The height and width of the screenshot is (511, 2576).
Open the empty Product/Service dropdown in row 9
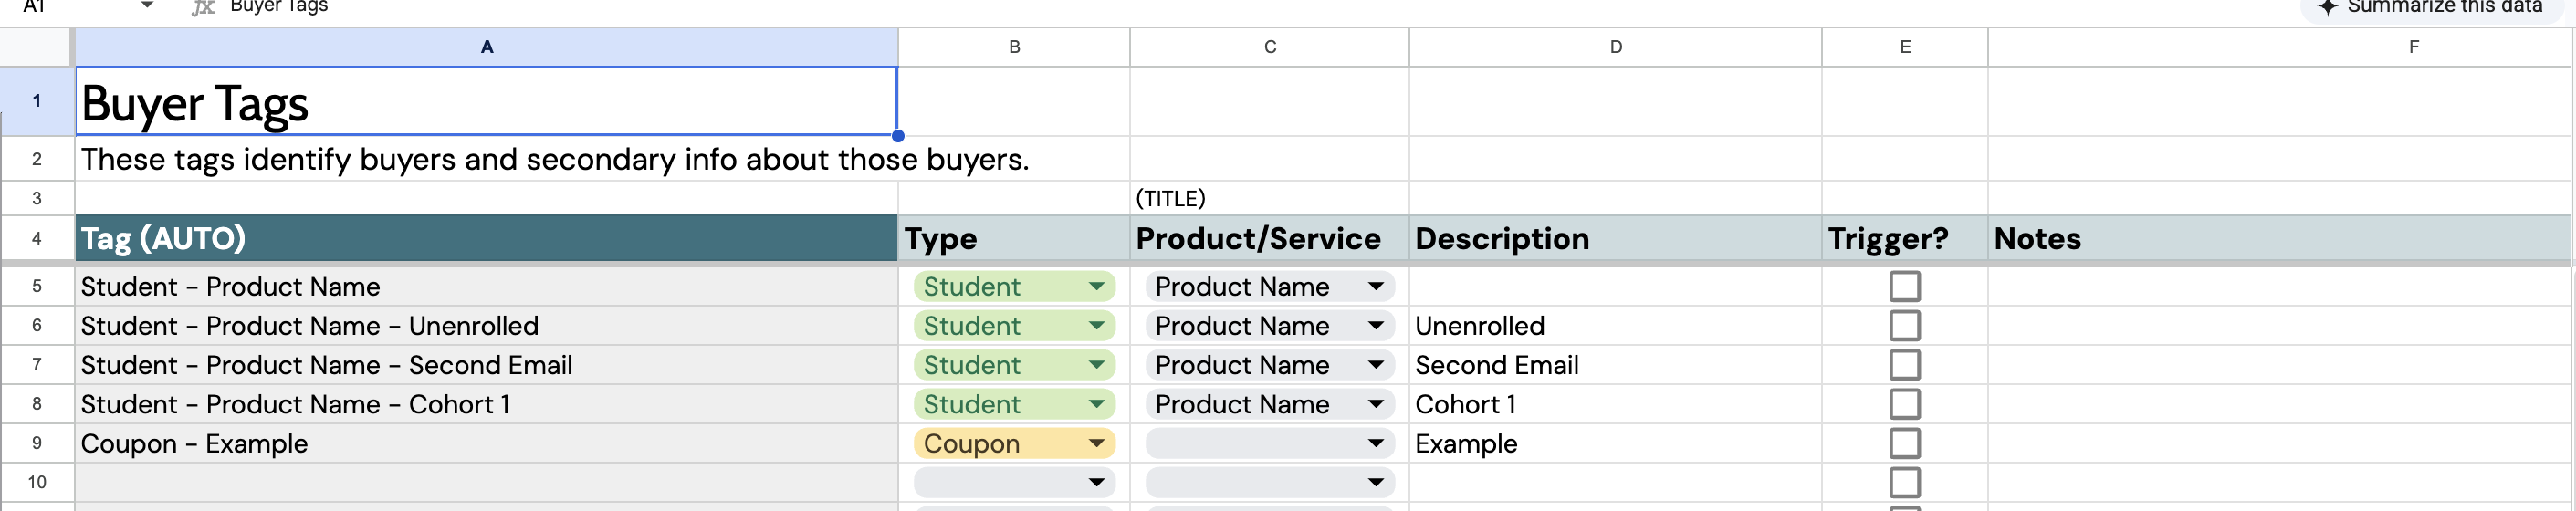pyautogui.click(x=1269, y=443)
